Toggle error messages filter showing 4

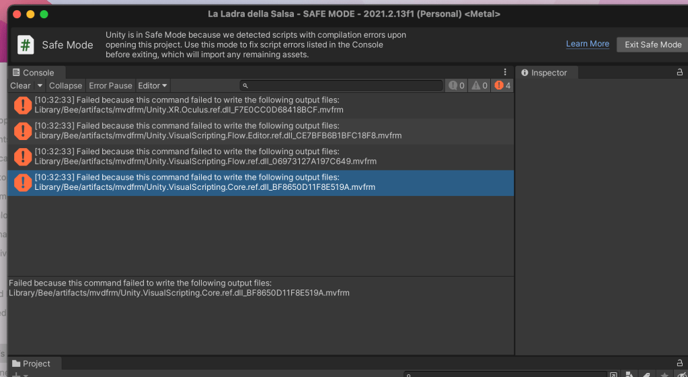(x=502, y=85)
